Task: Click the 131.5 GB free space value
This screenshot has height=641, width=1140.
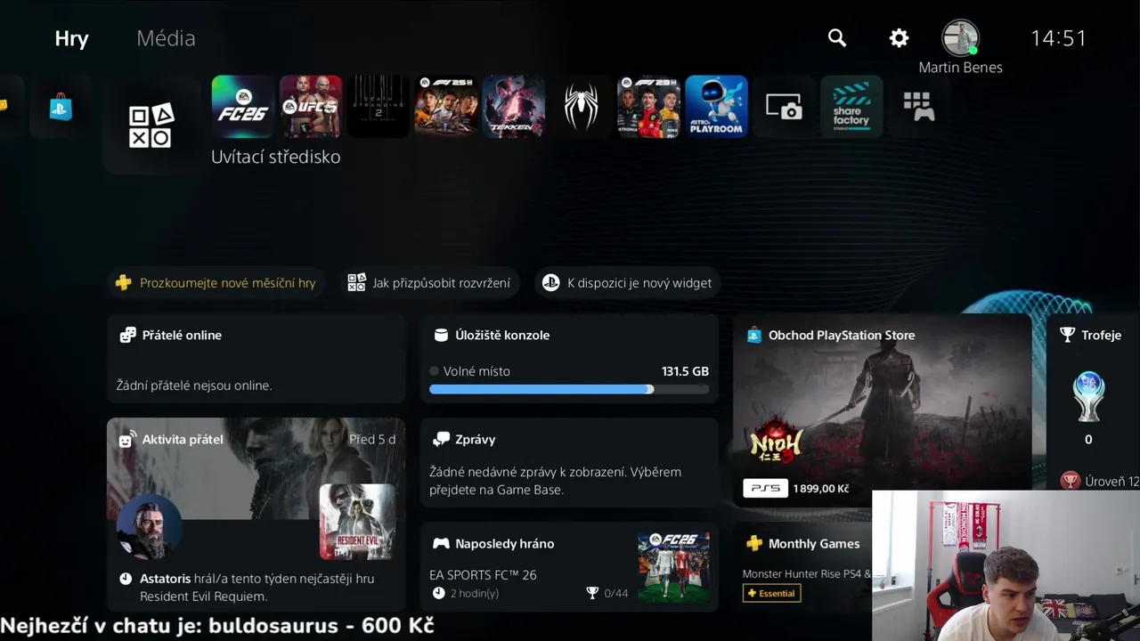Action: [x=686, y=371]
